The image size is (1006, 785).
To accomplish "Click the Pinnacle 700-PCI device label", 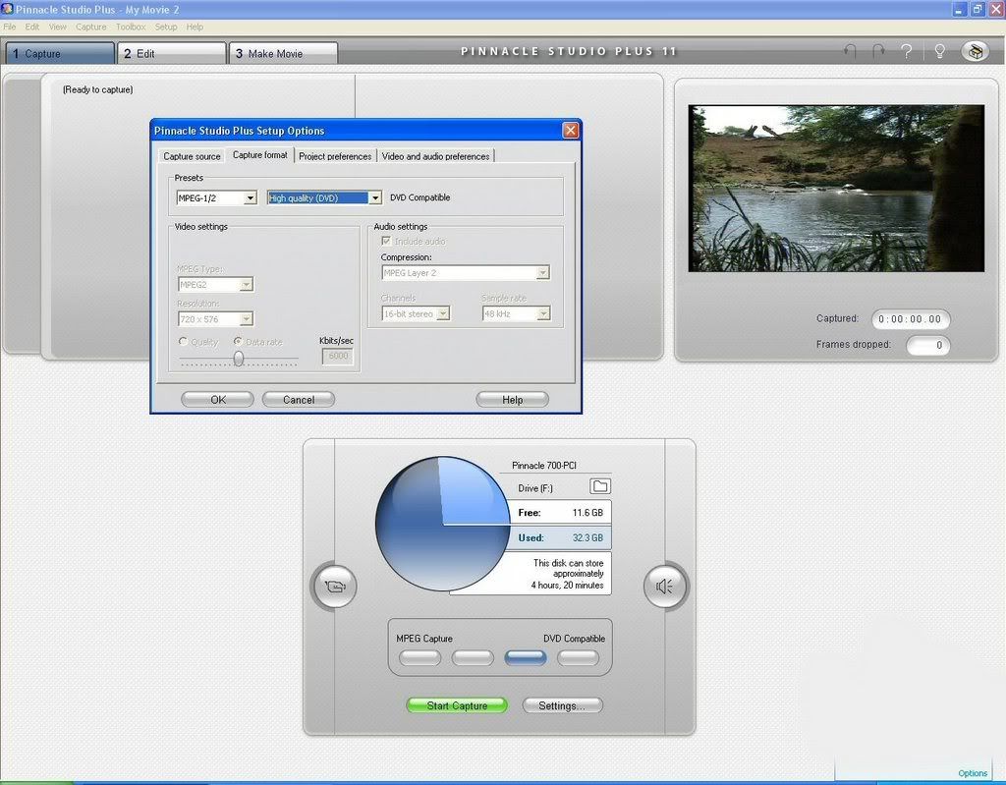I will (x=544, y=466).
